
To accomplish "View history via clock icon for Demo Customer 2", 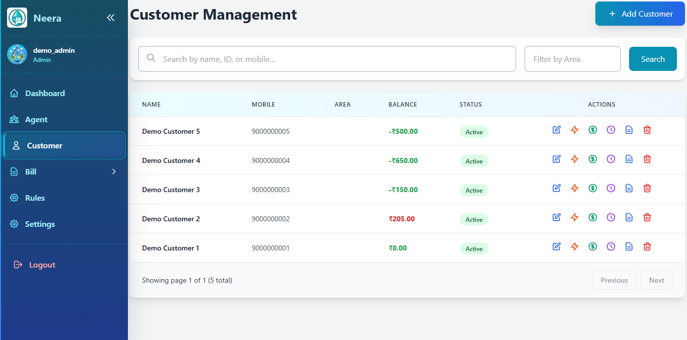I will (610, 217).
